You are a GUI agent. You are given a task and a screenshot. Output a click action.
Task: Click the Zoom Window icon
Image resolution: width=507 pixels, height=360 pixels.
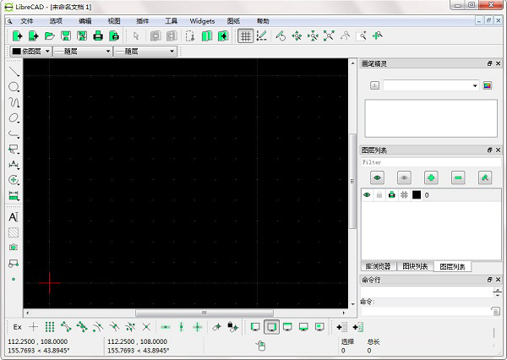[362, 35]
